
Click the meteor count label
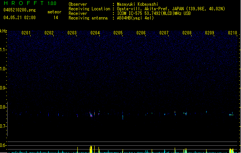point(54,12)
